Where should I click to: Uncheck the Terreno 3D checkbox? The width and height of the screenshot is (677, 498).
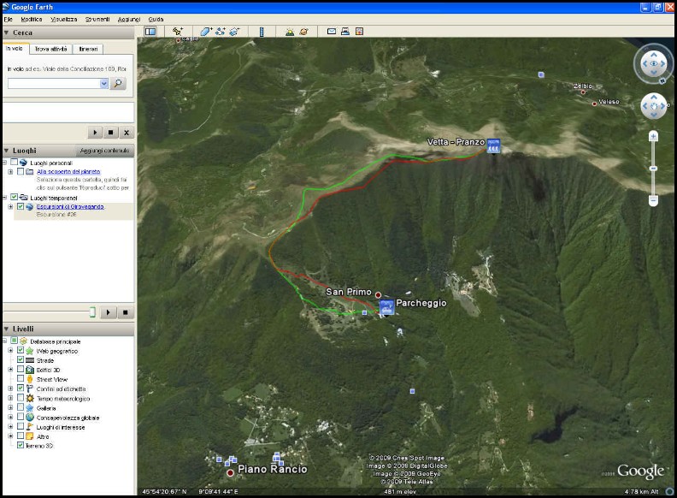click(x=21, y=445)
